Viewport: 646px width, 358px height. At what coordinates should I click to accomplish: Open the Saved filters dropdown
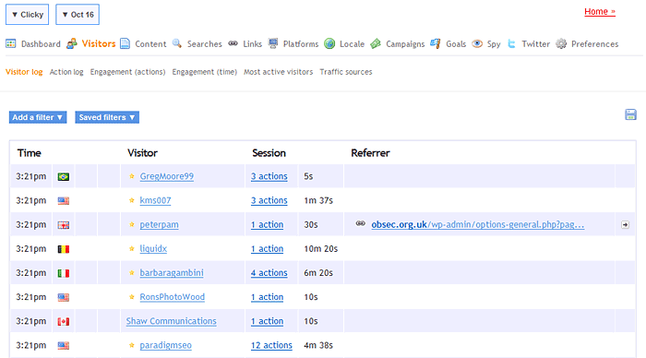(x=107, y=117)
